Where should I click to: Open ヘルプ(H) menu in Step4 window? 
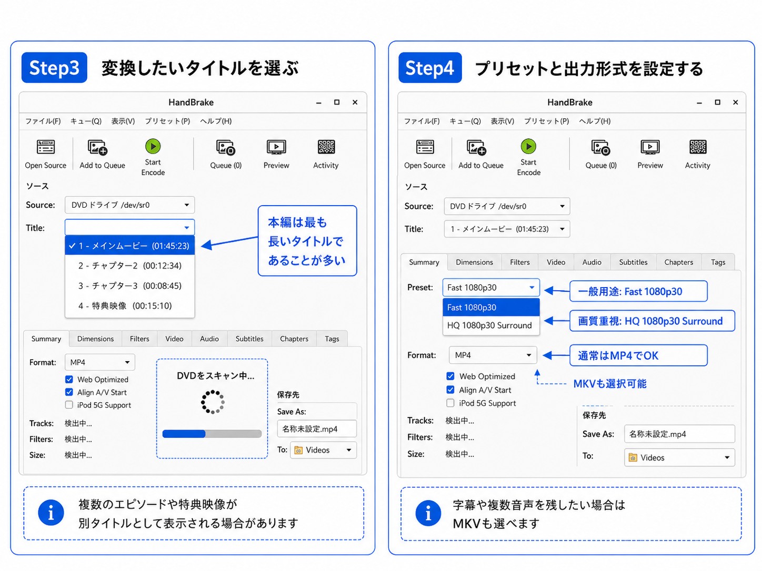tap(595, 121)
